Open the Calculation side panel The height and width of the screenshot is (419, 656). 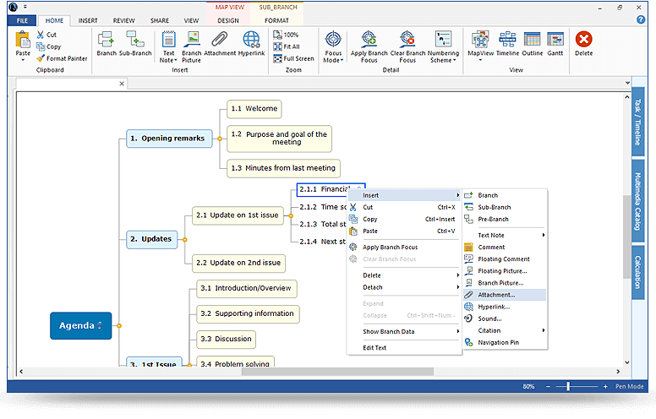click(637, 272)
